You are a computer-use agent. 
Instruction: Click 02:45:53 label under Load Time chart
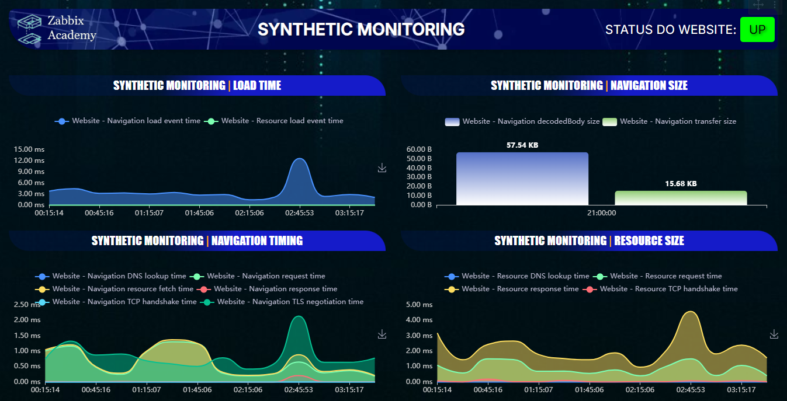point(299,213)
